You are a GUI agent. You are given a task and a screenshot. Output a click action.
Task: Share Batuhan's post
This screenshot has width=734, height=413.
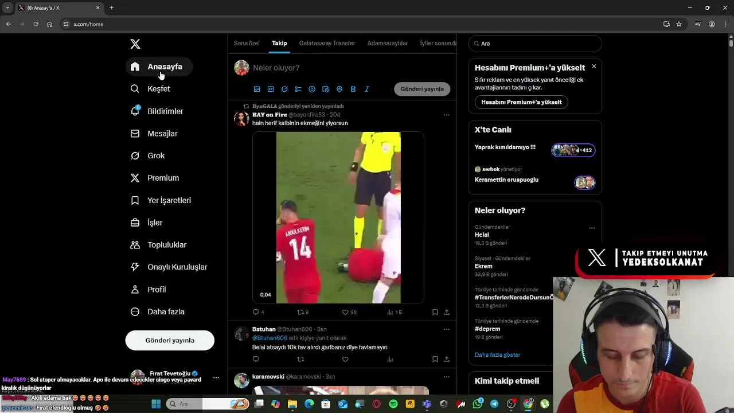click(447, 359)
